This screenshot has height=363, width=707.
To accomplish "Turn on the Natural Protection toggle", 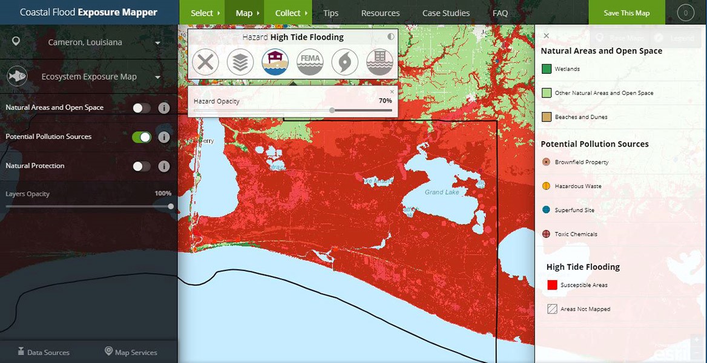I will [142, 166].
